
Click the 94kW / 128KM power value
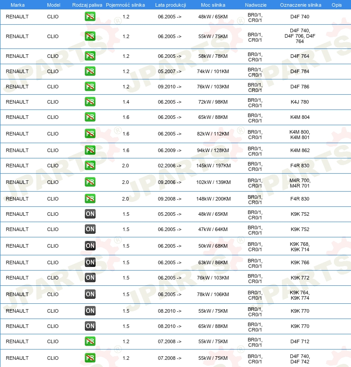213,150
